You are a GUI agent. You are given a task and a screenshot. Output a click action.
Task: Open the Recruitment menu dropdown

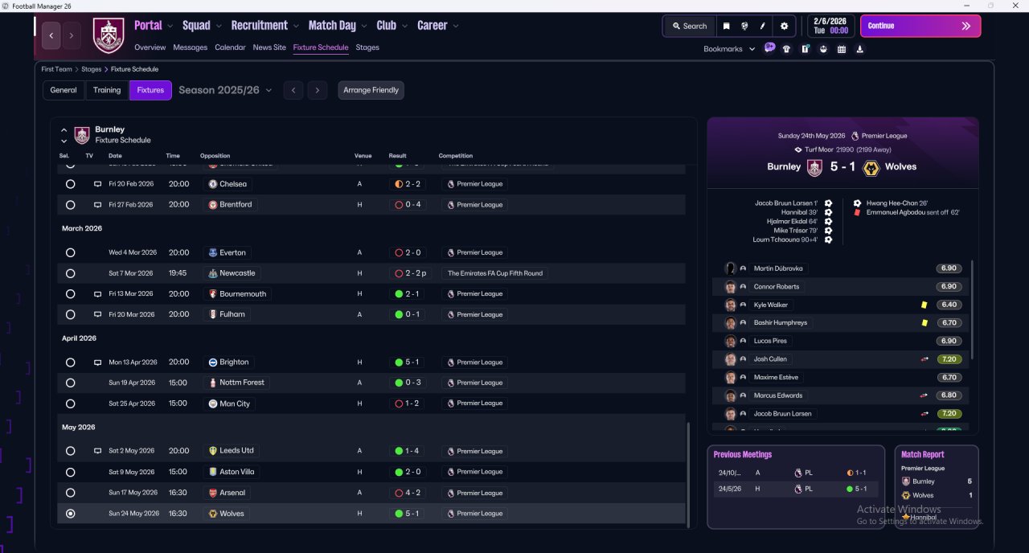click(x=264, y=26)
